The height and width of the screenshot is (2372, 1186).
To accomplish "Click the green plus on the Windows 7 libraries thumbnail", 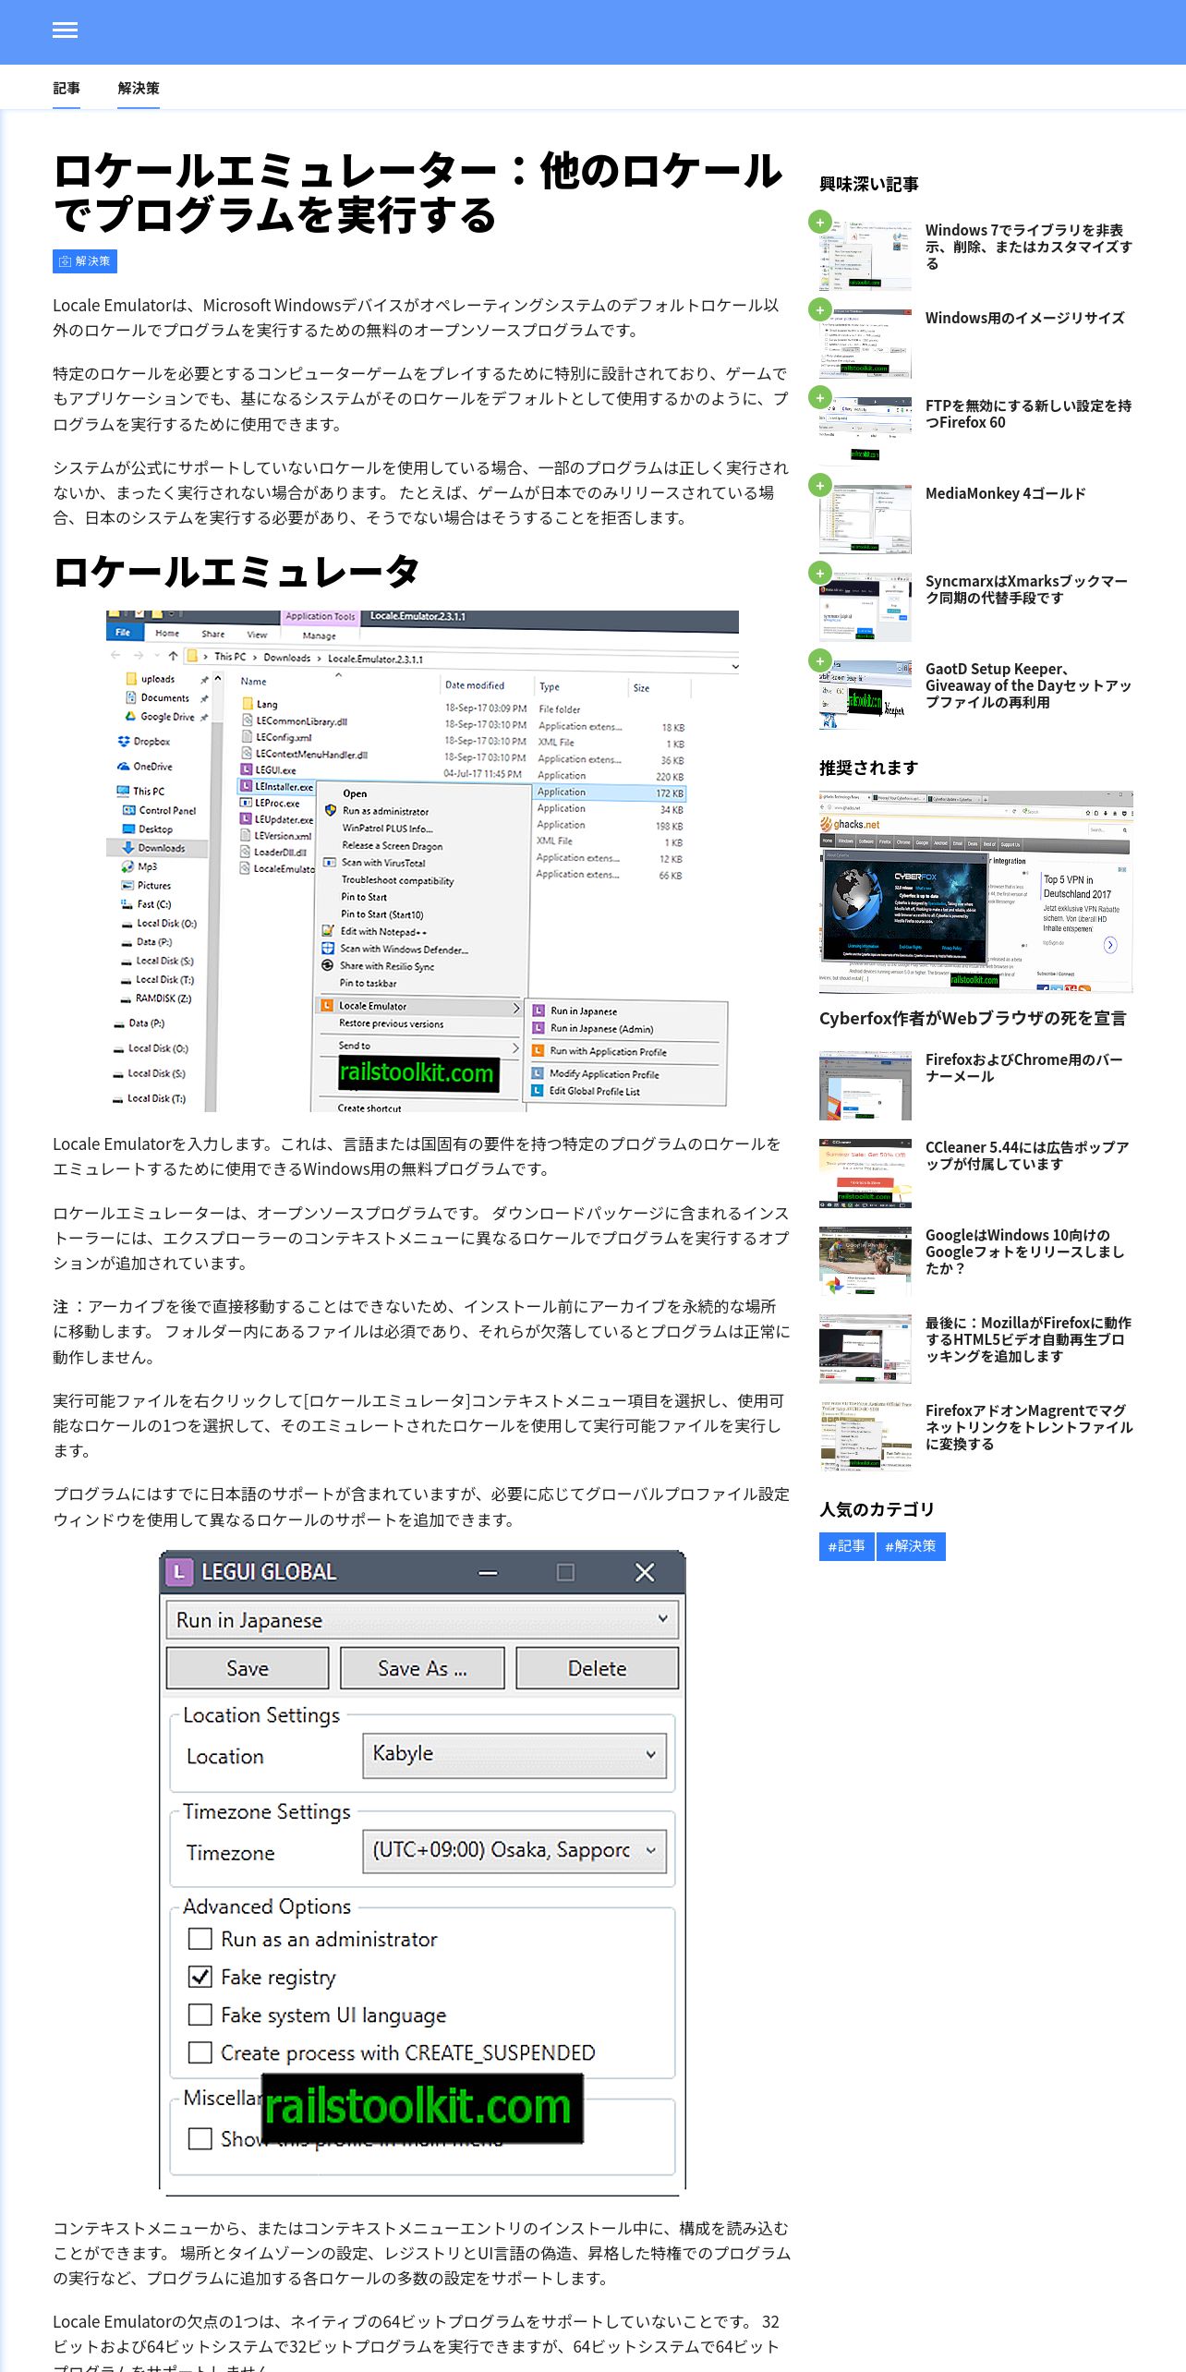I will (x=819, y=222).
